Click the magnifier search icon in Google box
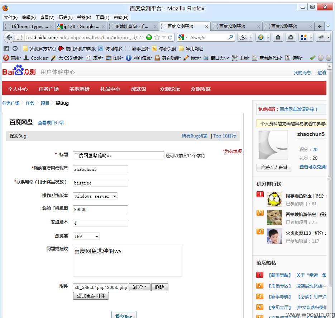Screen dimensions: 335x318 pyautogui.click(x=230, y=37)
